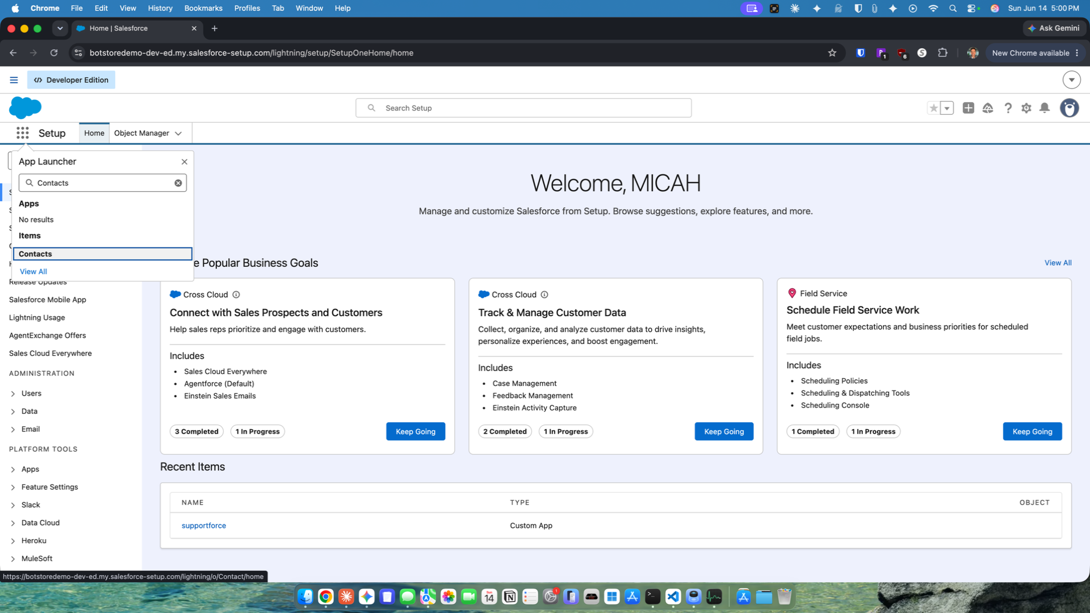1090x613 pixels.
Task: Show info for Connect with Sales Prospects card
Action: pyautogui.click(x=236, y=295)
